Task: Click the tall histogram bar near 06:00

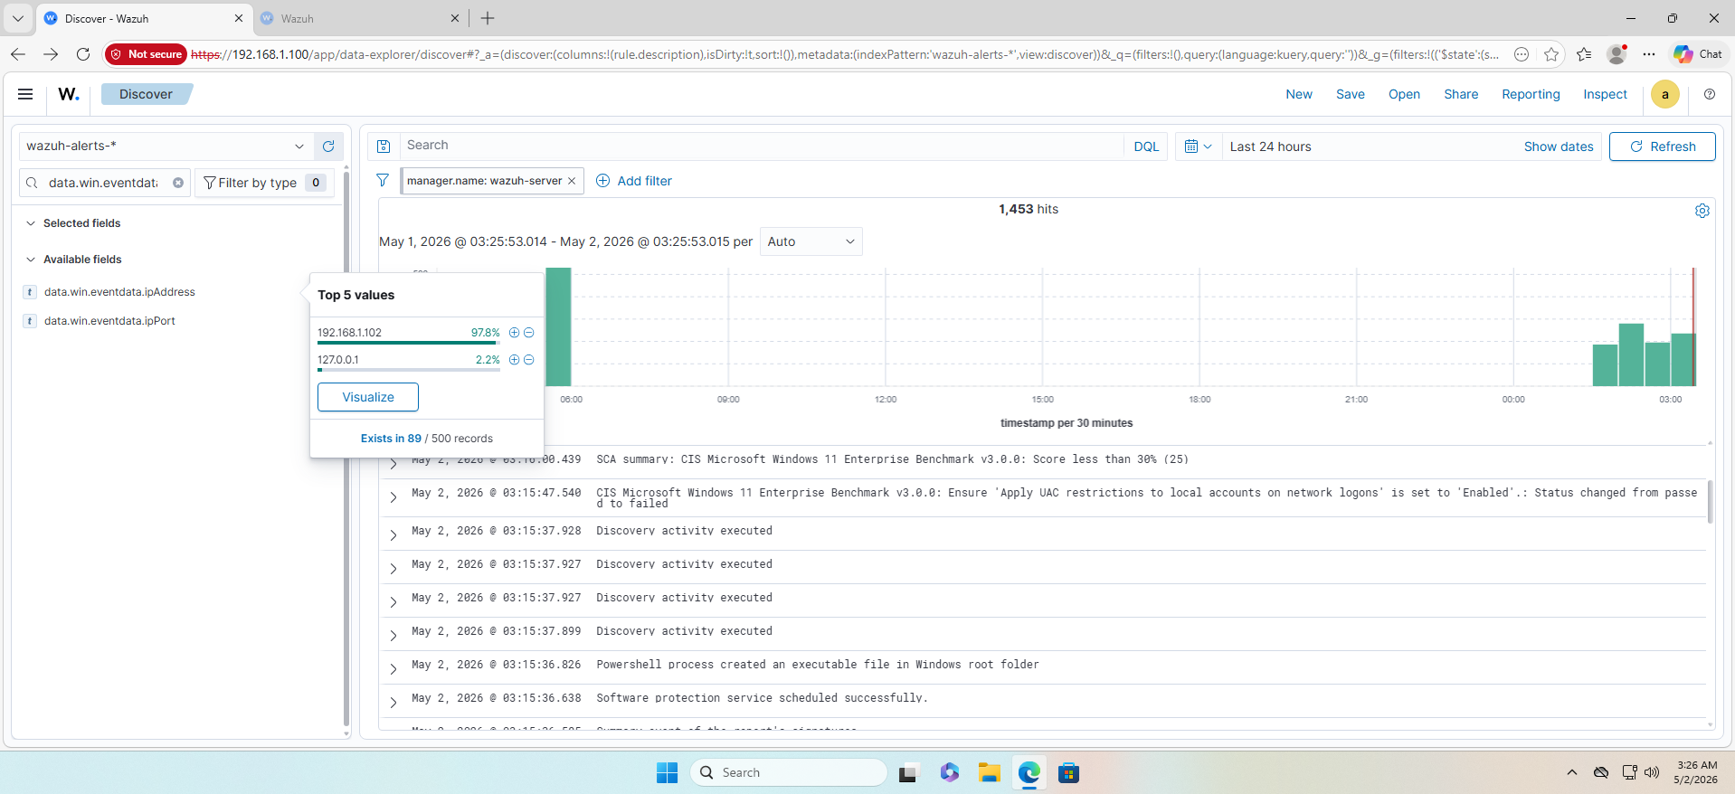Action: [558, 327]
